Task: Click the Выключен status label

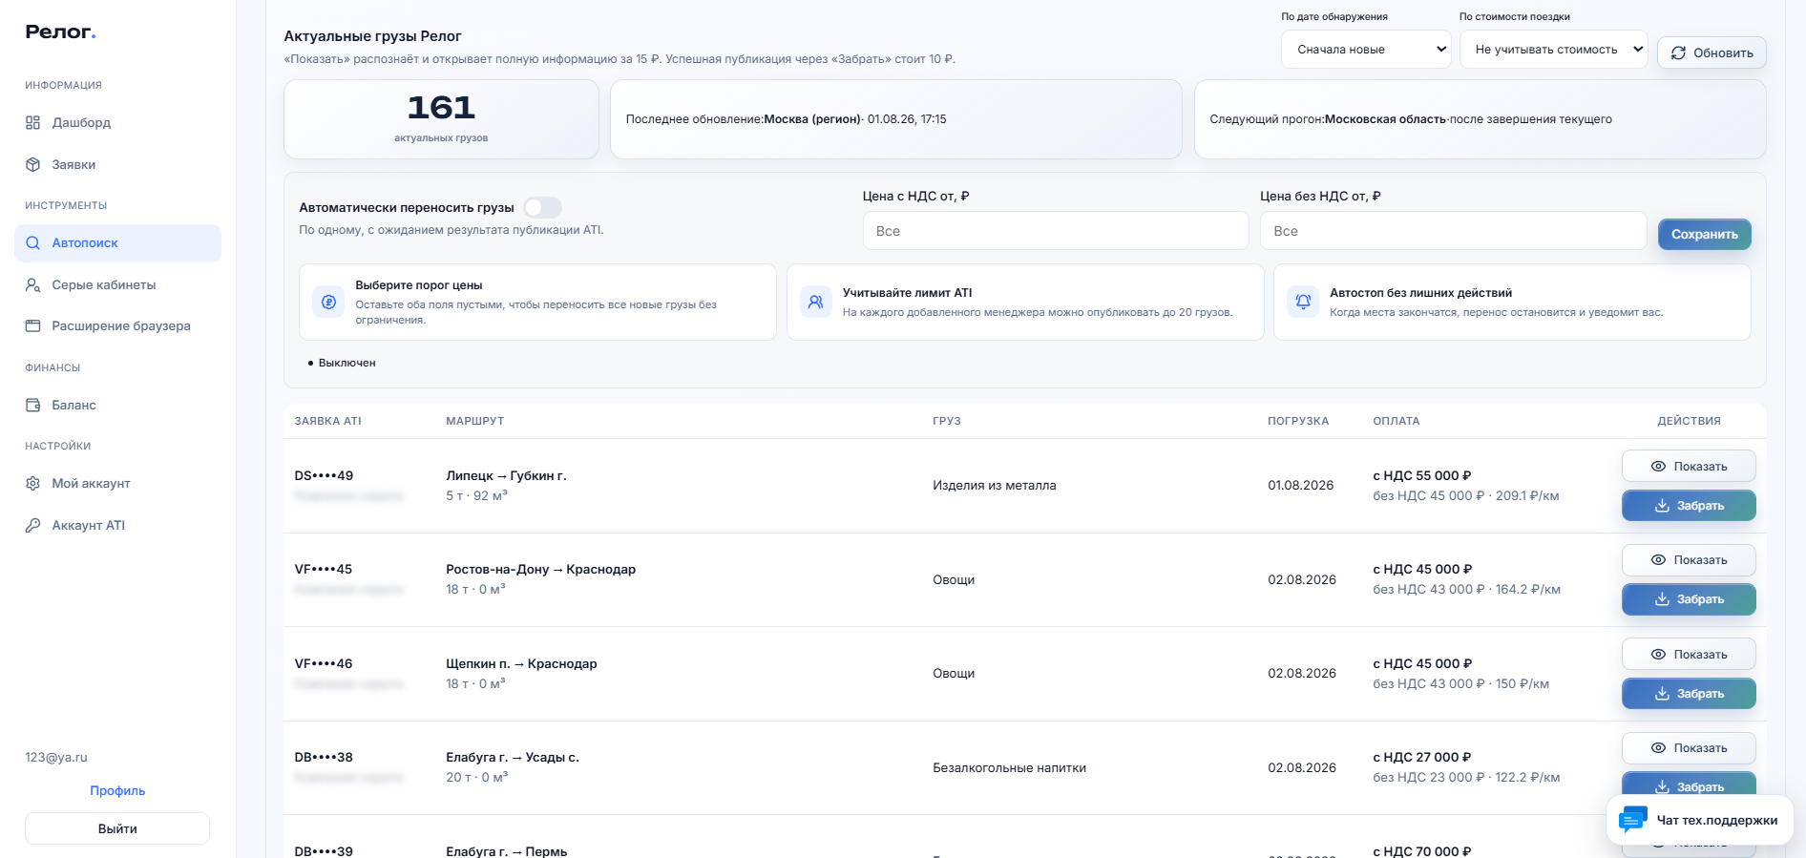Action: coord(347,364)
